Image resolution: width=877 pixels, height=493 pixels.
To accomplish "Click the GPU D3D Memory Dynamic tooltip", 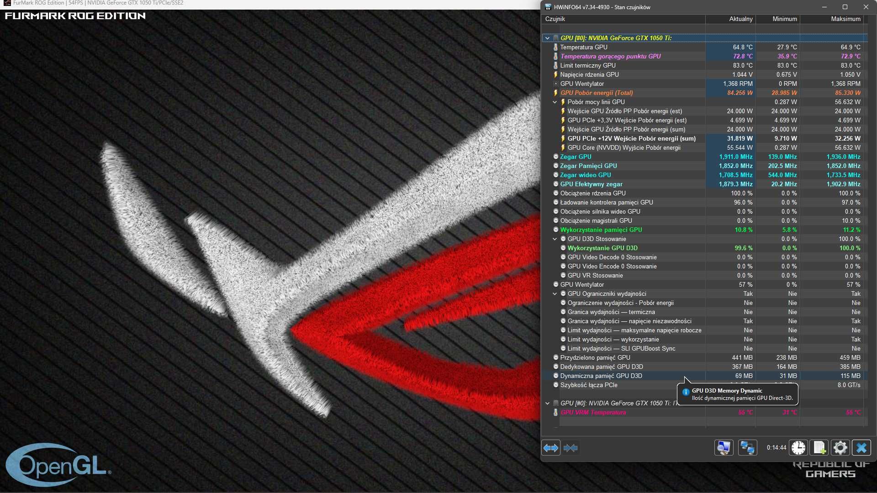I will tap(738, 394).
